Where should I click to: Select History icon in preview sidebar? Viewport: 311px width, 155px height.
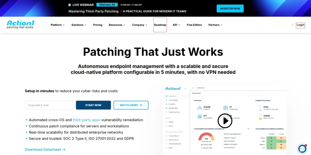(x=166, y=126)
